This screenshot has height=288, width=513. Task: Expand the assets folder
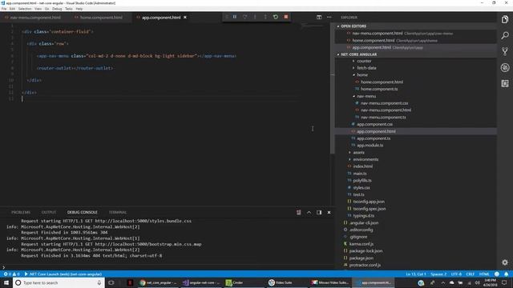[358, 153]
